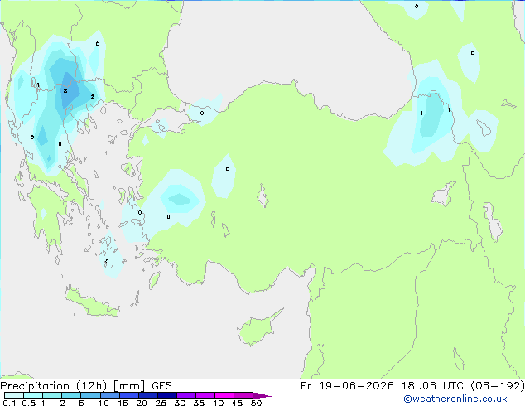Click the legend label '20'

[x=142, y=403]
